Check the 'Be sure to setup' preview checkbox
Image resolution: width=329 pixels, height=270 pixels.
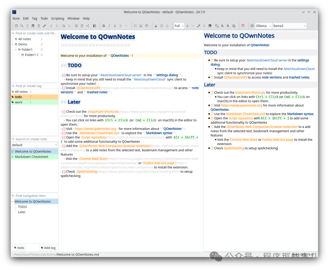(x=212, y=60)
